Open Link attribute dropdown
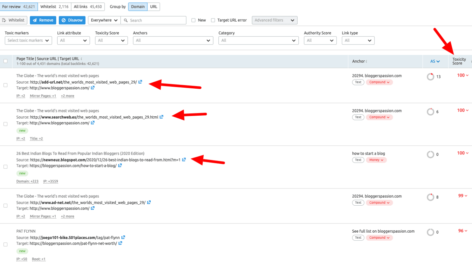This screenshot has width=472, height=266. tap(73, 40)
